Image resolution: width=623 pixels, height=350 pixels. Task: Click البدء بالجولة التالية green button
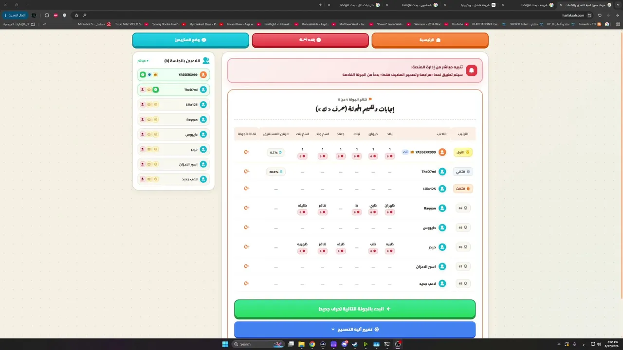click(x=355, y=309)
